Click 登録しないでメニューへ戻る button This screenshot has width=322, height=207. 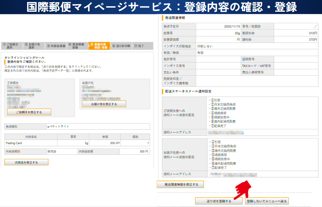(267, 201)
